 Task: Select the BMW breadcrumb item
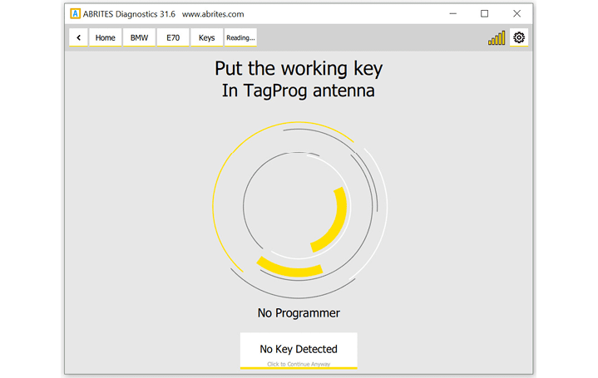coord(139,37)
